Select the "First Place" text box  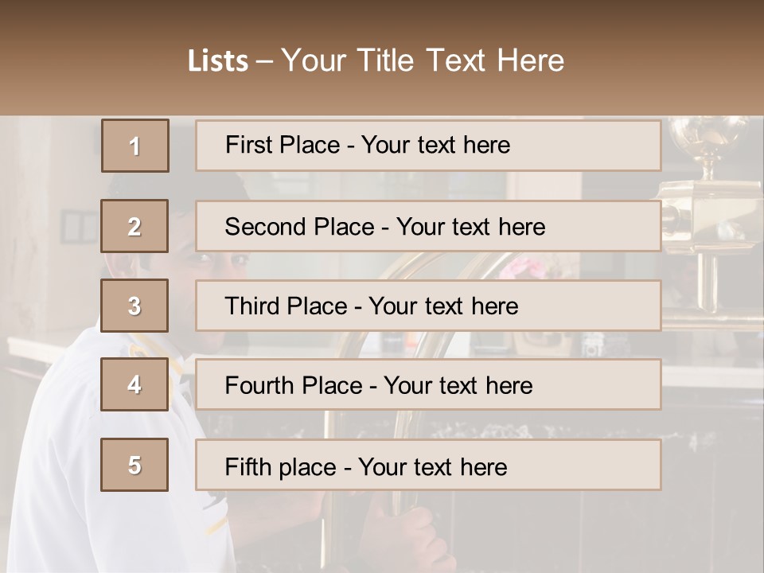(428, 146)
